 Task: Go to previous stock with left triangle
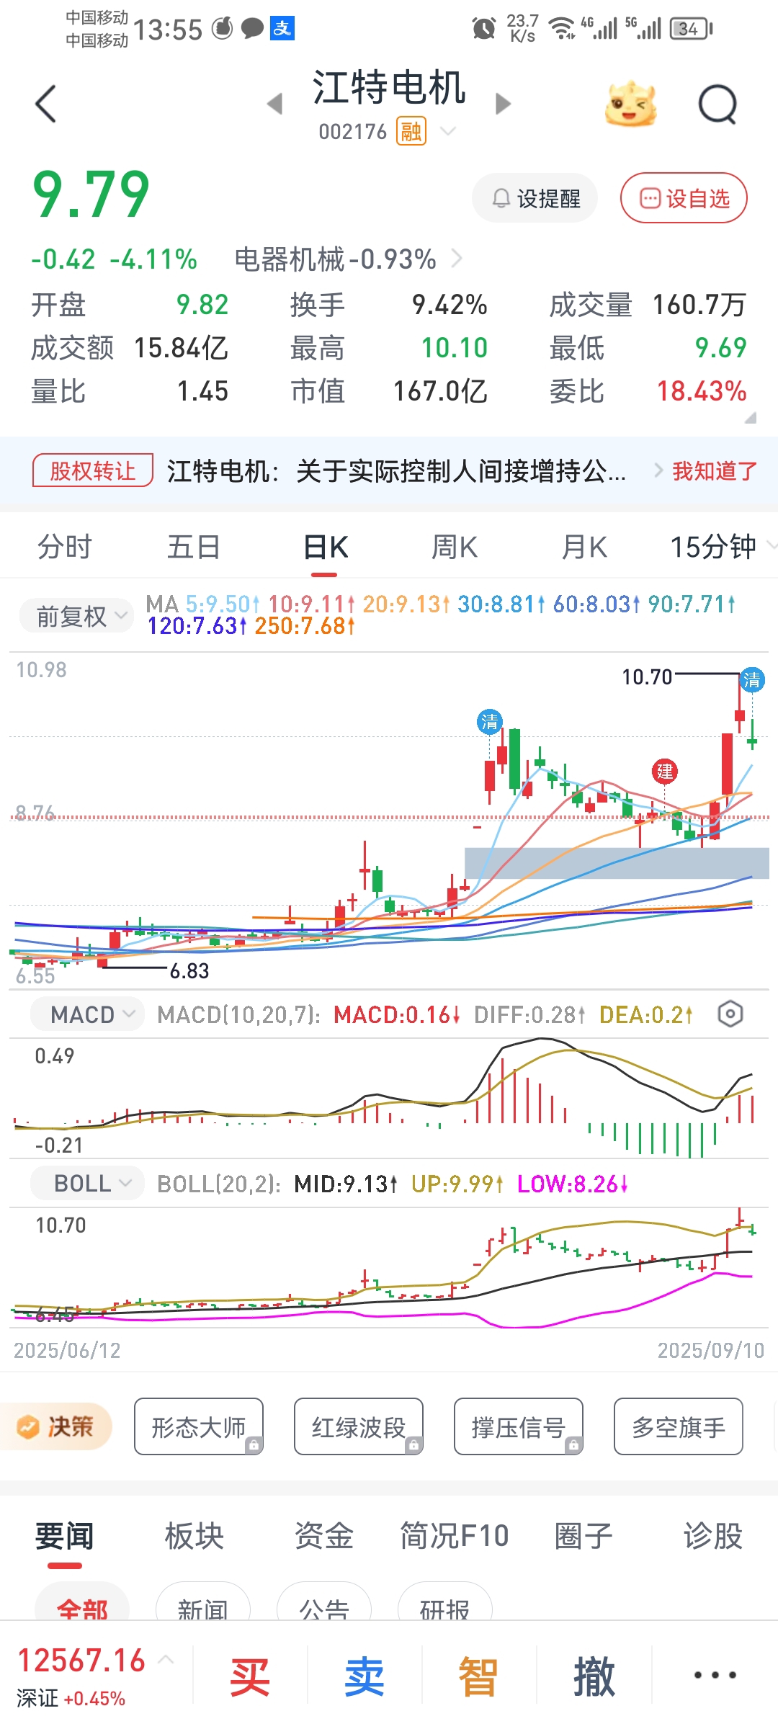274,104
